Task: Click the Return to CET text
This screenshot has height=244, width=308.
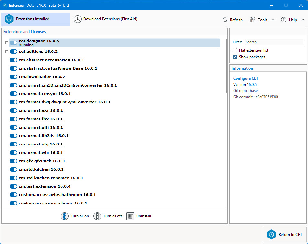Action: click(290, 235)
